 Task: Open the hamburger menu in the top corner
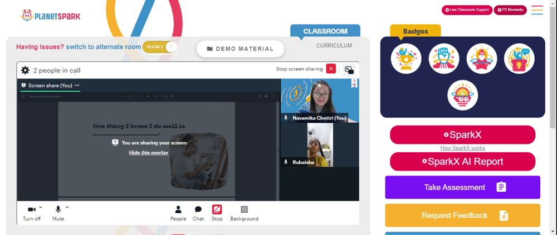point(537,10)
